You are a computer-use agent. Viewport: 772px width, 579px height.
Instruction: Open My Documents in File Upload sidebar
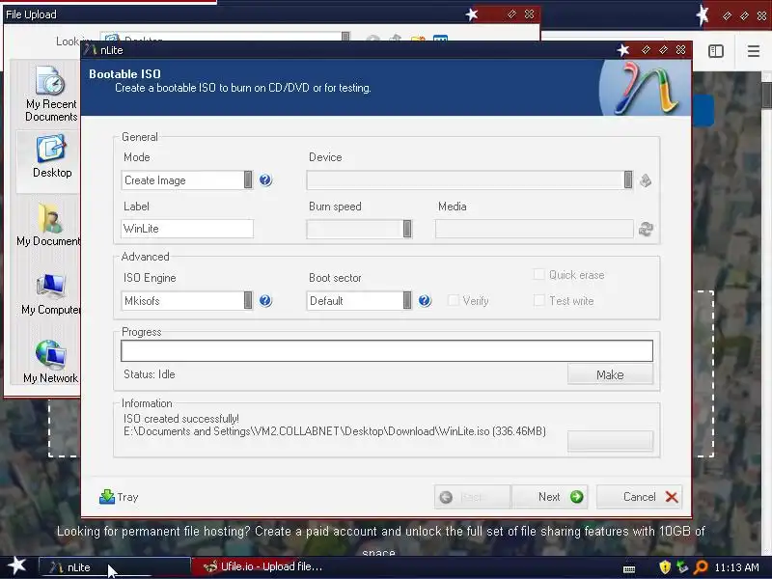[49, 225]
